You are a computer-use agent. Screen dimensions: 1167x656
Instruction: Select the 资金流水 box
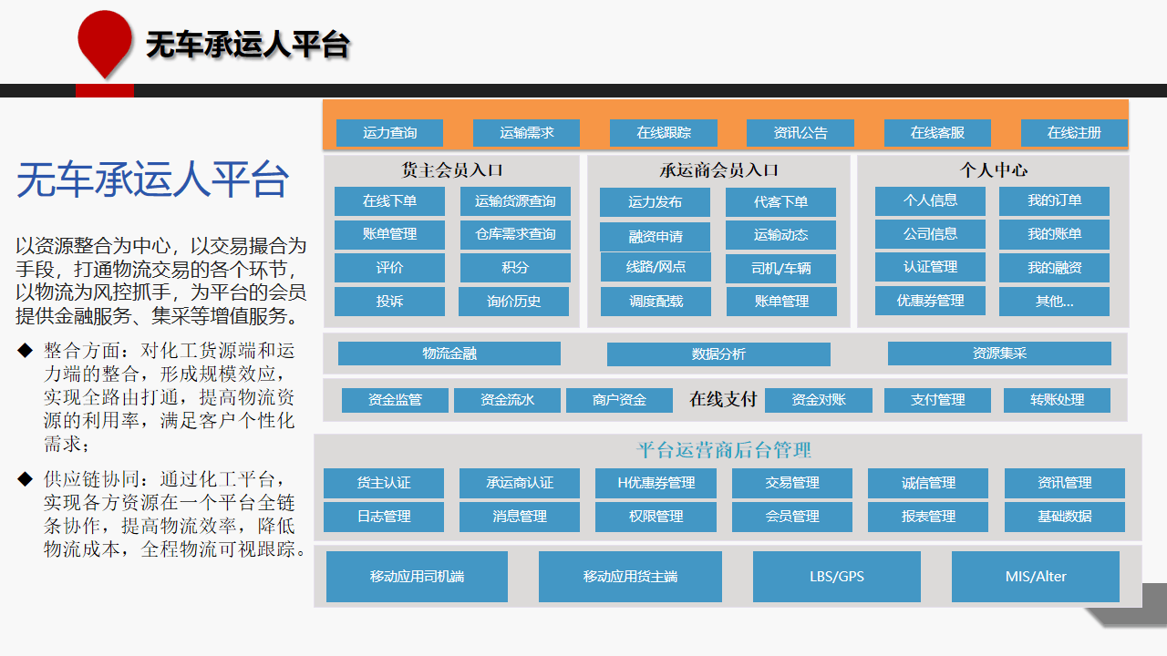coord(507,400)
